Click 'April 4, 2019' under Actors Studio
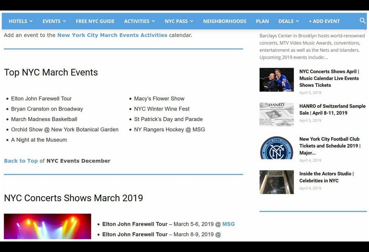The image size is (369, 252). pos(310,188)
